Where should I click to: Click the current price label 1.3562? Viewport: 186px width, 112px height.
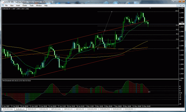pyautogui.click(x=182, y=24)
